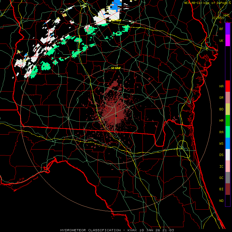Click the ND black legend swatch

click(x=228, y=201)
